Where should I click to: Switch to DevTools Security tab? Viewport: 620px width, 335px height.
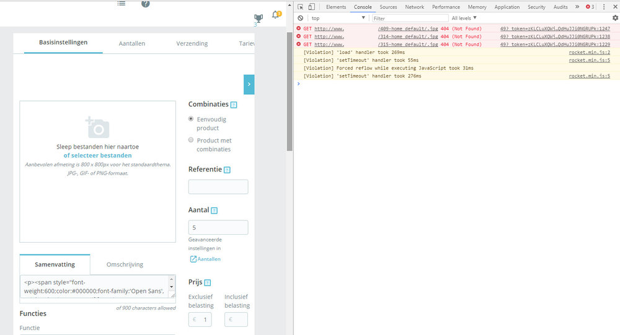point(536,7)
